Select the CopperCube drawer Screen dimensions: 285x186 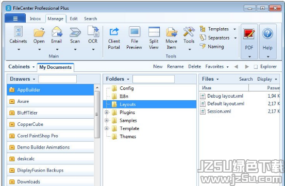[x=51, y=124]
